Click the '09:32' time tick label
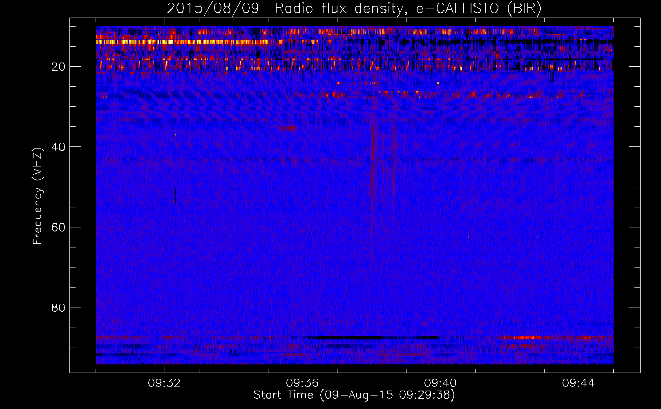 (165, 383)
